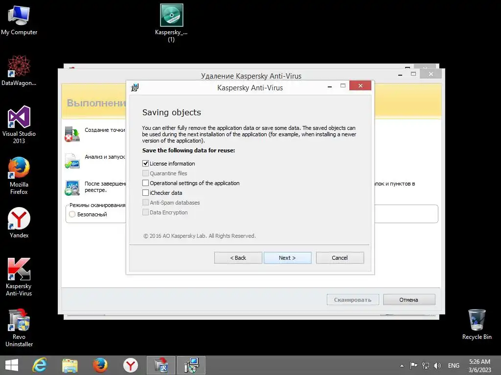Click the restore point creation icon in Revo window
501x375 pixels.
[72, 134]
